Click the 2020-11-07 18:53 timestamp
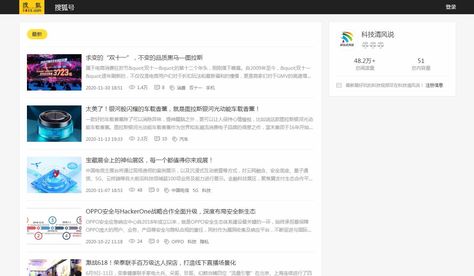Image resolution: width=474 pixels, height=276 pixels. 104,190
